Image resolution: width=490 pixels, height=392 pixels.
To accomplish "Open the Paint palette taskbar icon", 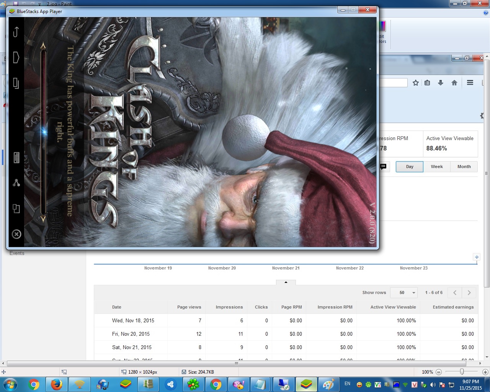I will pyautogui.click(x=328, y=384).
